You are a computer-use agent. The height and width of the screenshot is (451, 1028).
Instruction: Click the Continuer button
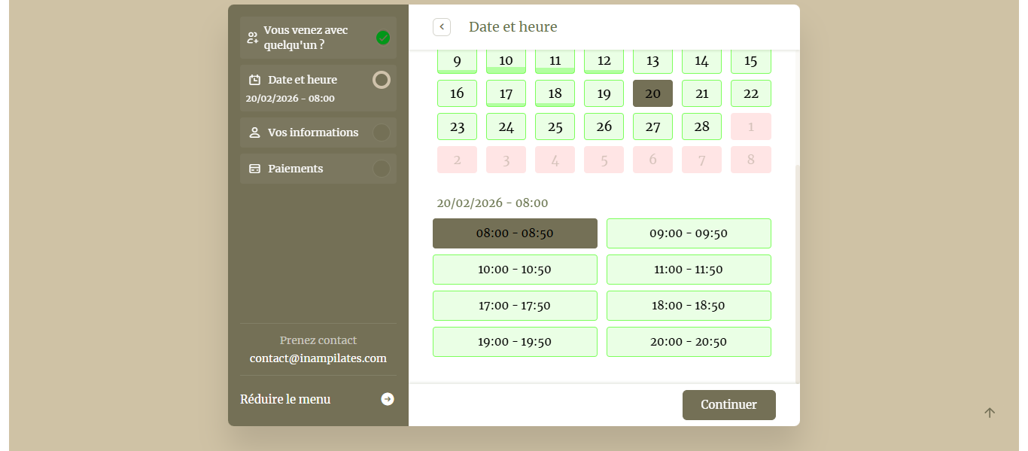pyautogui.click(x=729, y=405)
